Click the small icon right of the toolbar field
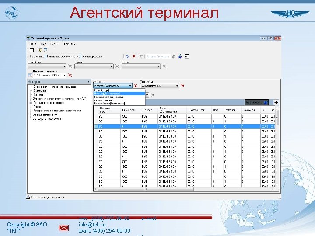The width and height of the screenshot is (315, 236). tap(173, 56)
